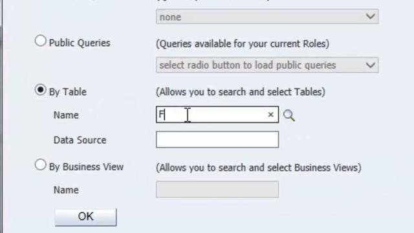Select the Public Queries radio button
Image resolution: width=414 pixels, height=233 pixels.
(x=40, y=41)
